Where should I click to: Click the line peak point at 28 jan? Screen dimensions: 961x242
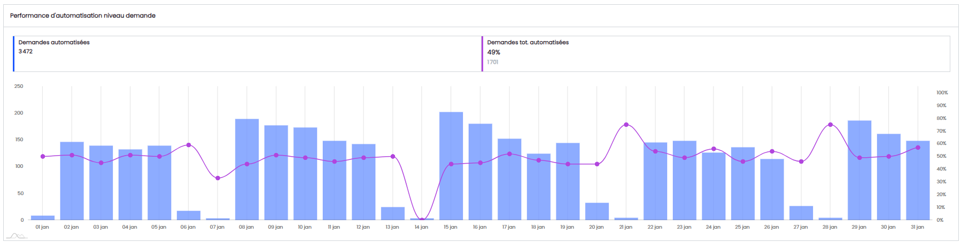click(830, 125)
